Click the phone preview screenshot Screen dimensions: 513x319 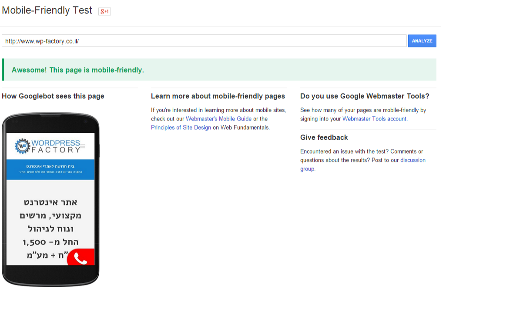coord(50,199)
